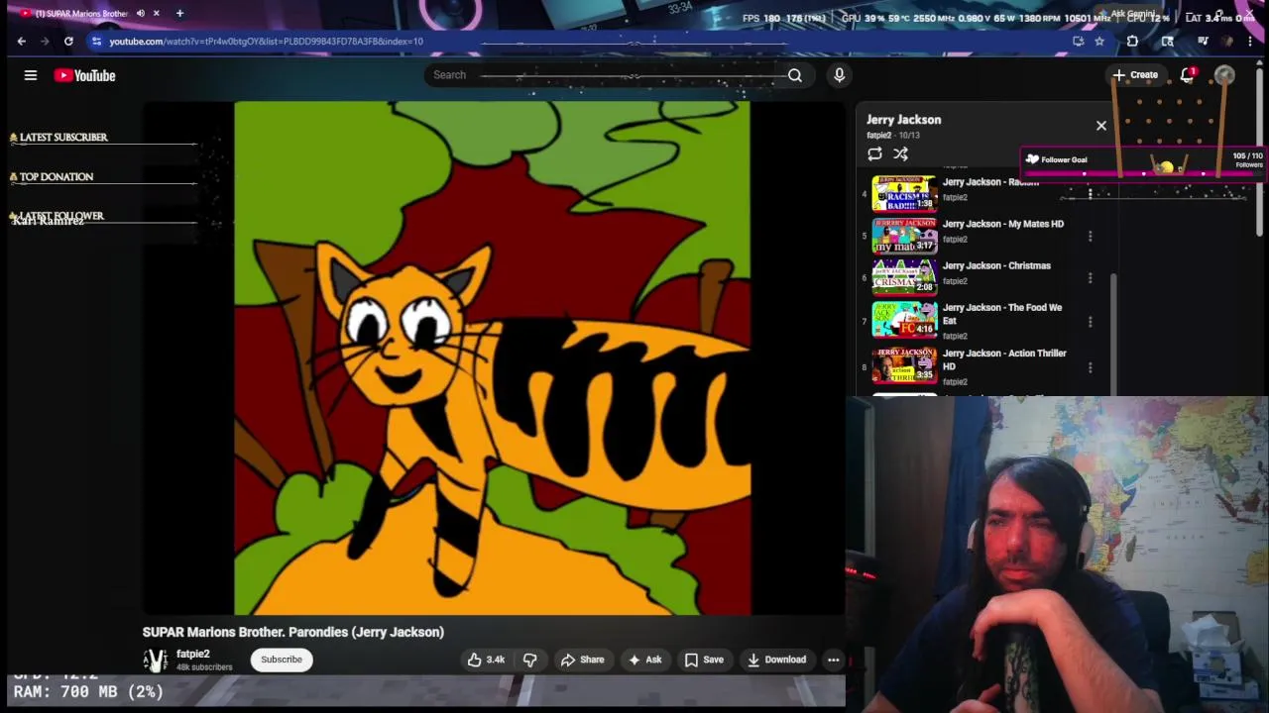Open the fatpie2 channel avatar
The image size is (1269, 713).
(156, 660)
